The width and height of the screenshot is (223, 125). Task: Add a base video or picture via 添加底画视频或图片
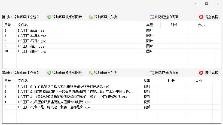67,17
